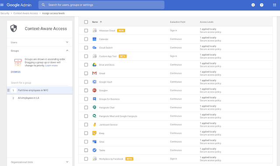Viewport: 280px width, 166px height.
Task: Focus the users, groups or settings search bar
Action: point(101,5)
